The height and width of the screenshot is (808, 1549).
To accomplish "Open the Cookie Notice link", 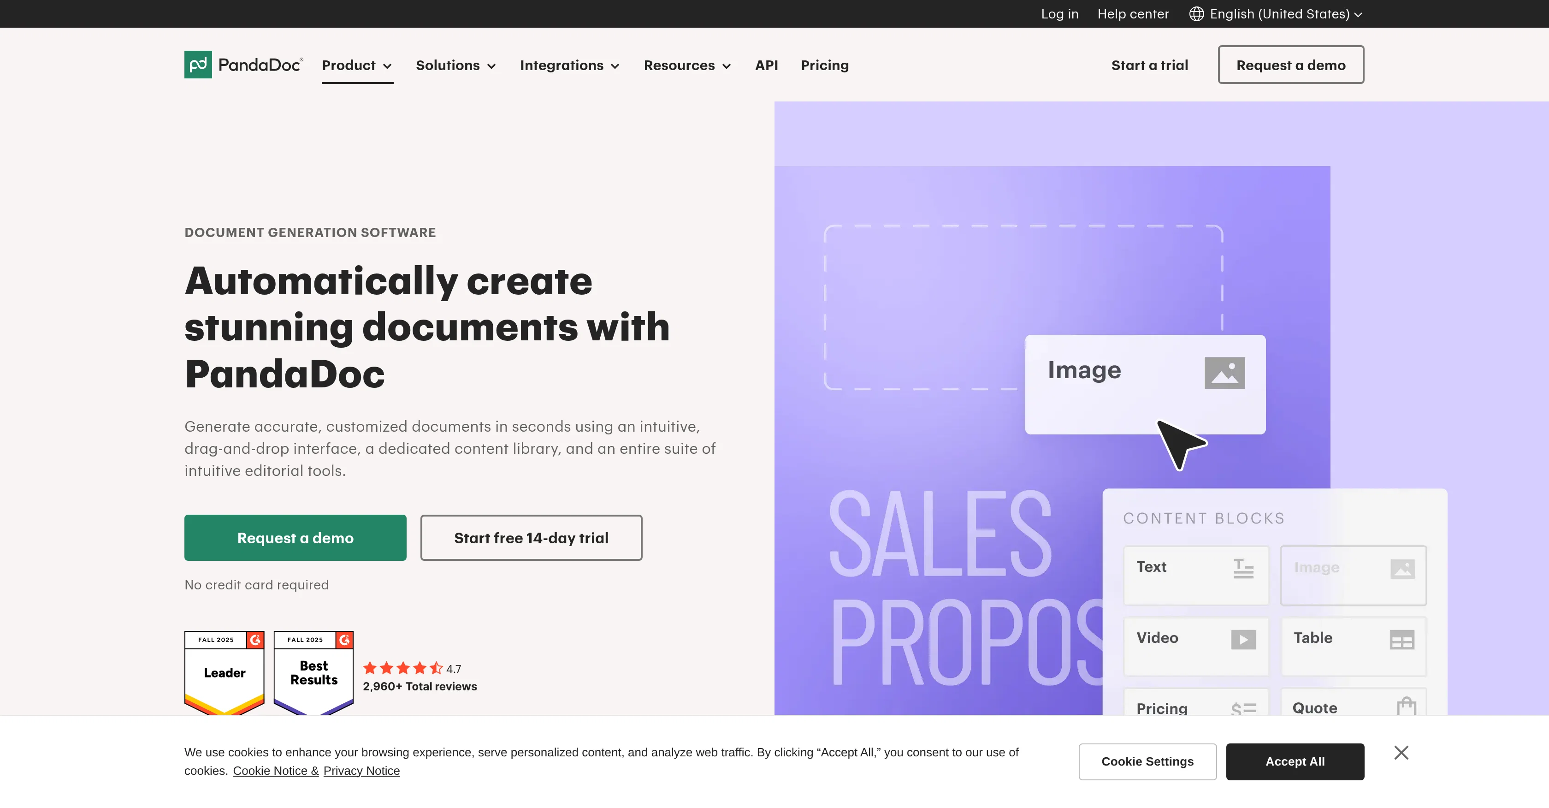I will tap(275, 770).
